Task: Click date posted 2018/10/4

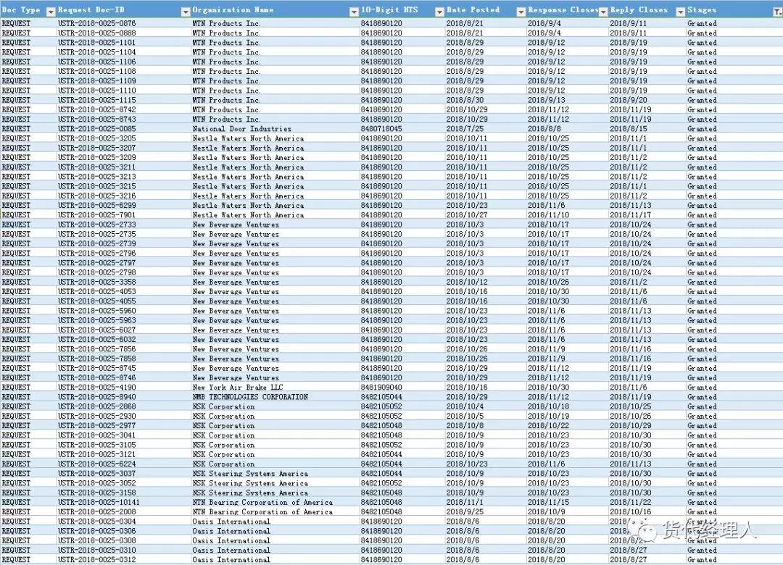Action: (x=465, y=406)
